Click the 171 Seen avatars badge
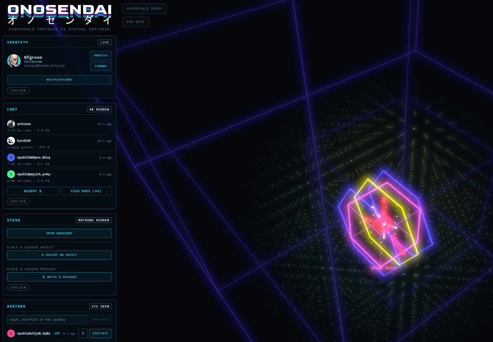This screenshot has height=342, width=493. click(100, 306)
